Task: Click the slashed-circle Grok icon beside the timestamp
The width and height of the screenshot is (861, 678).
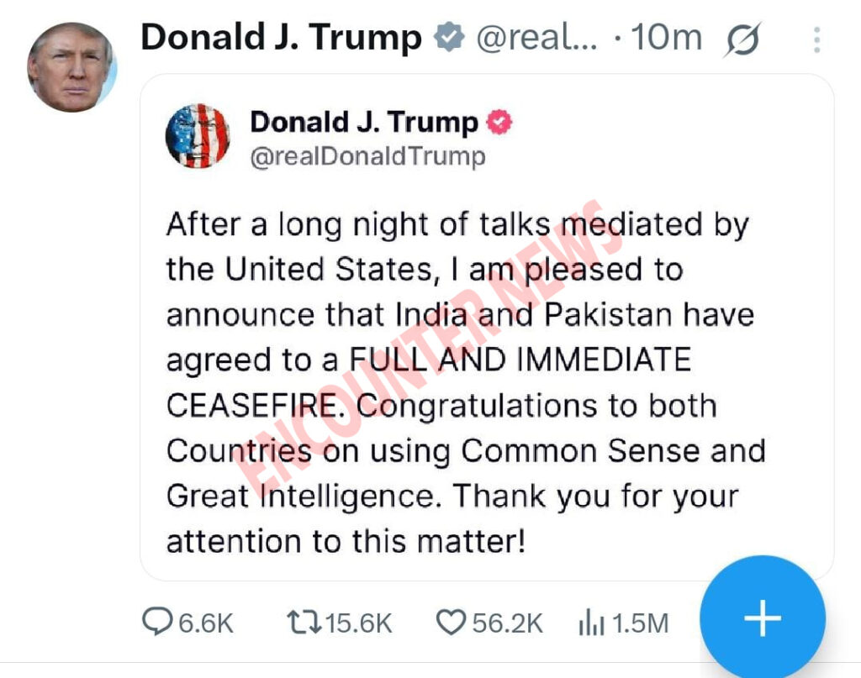Action: [x=742, y=39]
